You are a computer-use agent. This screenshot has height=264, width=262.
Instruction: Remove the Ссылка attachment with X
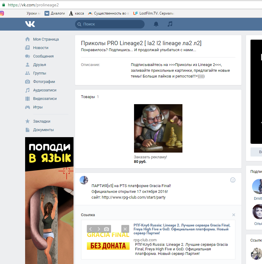click(x=234, y=215)
